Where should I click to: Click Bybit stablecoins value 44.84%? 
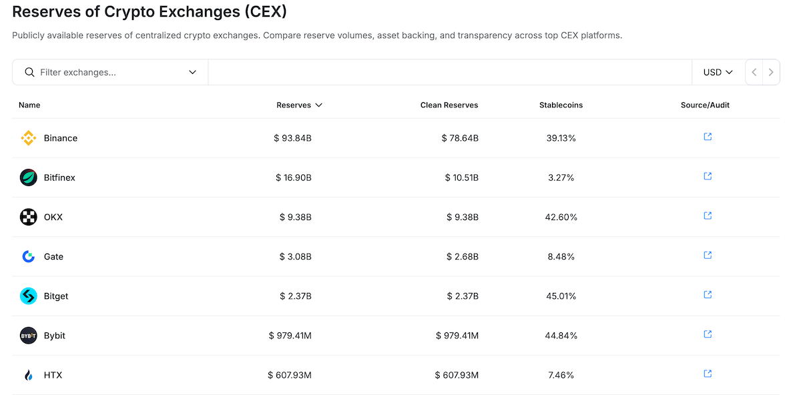[561, 335]
